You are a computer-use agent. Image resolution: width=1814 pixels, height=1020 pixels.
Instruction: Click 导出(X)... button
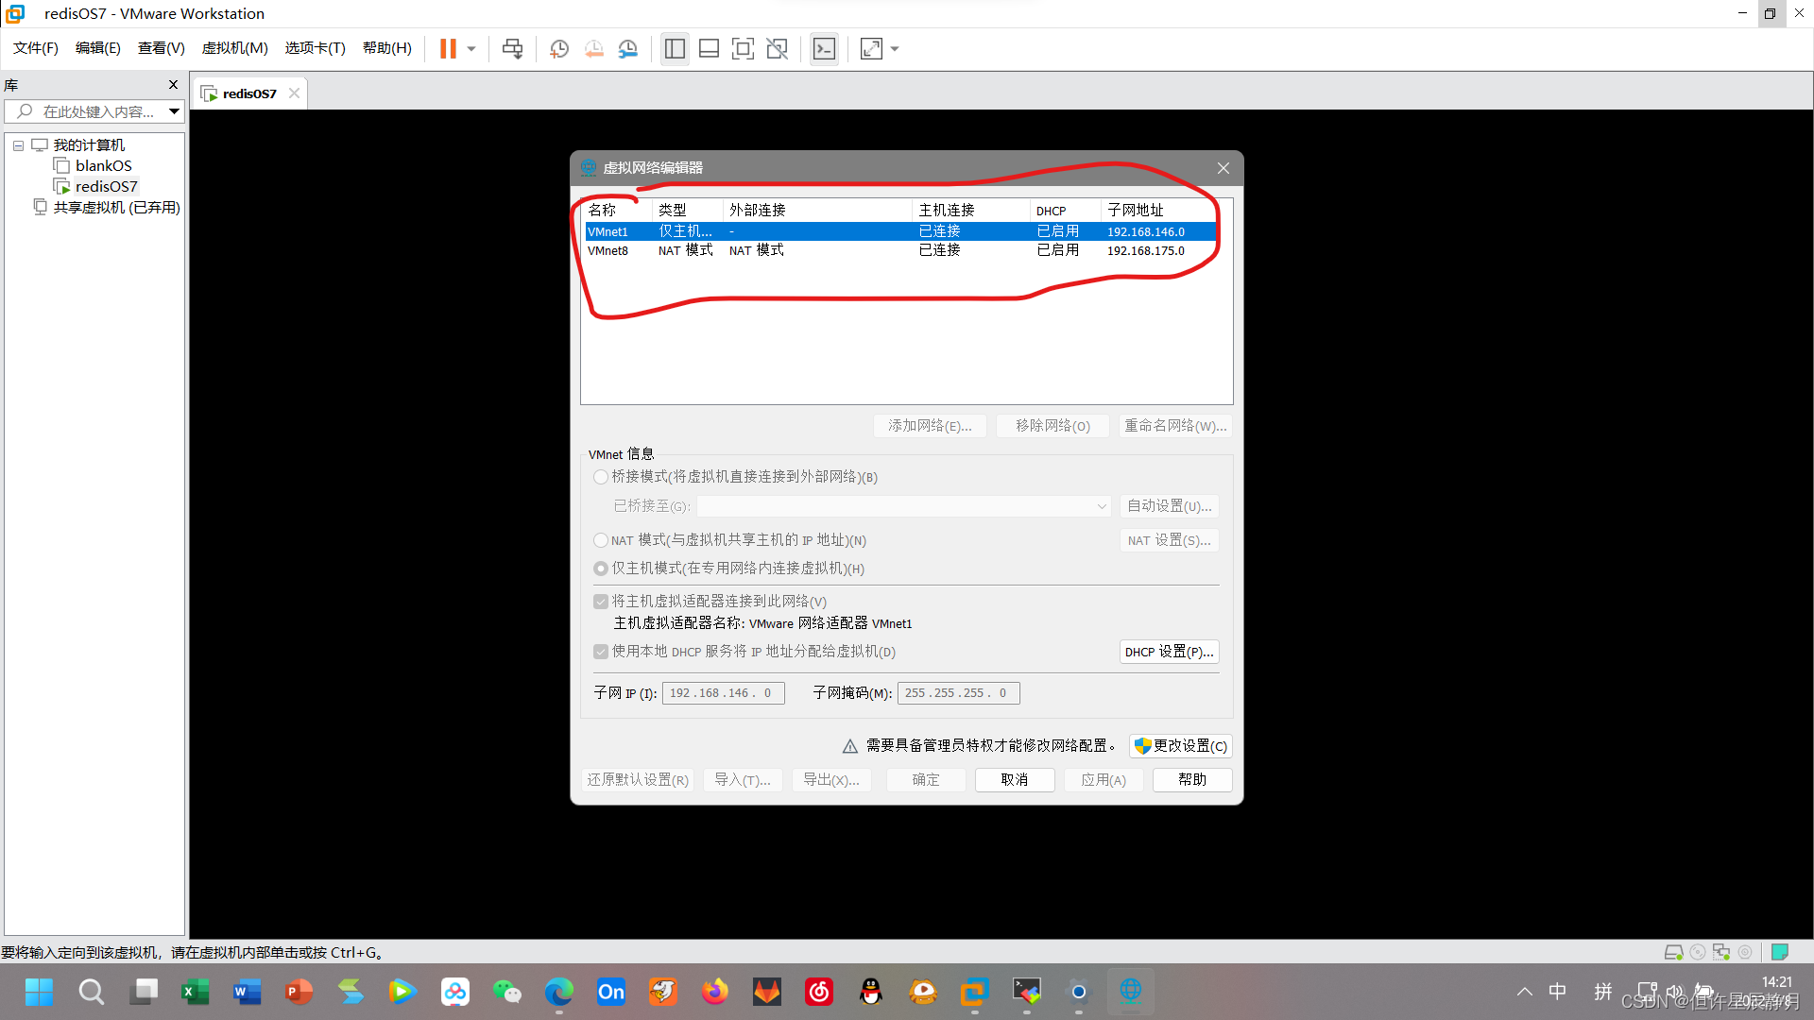(831, 780)
